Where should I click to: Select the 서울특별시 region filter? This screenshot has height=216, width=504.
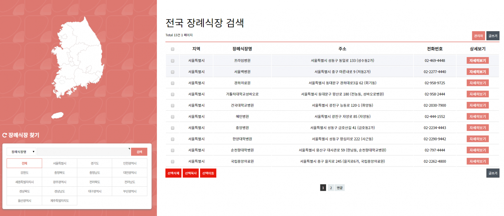(x=60, y=163)
